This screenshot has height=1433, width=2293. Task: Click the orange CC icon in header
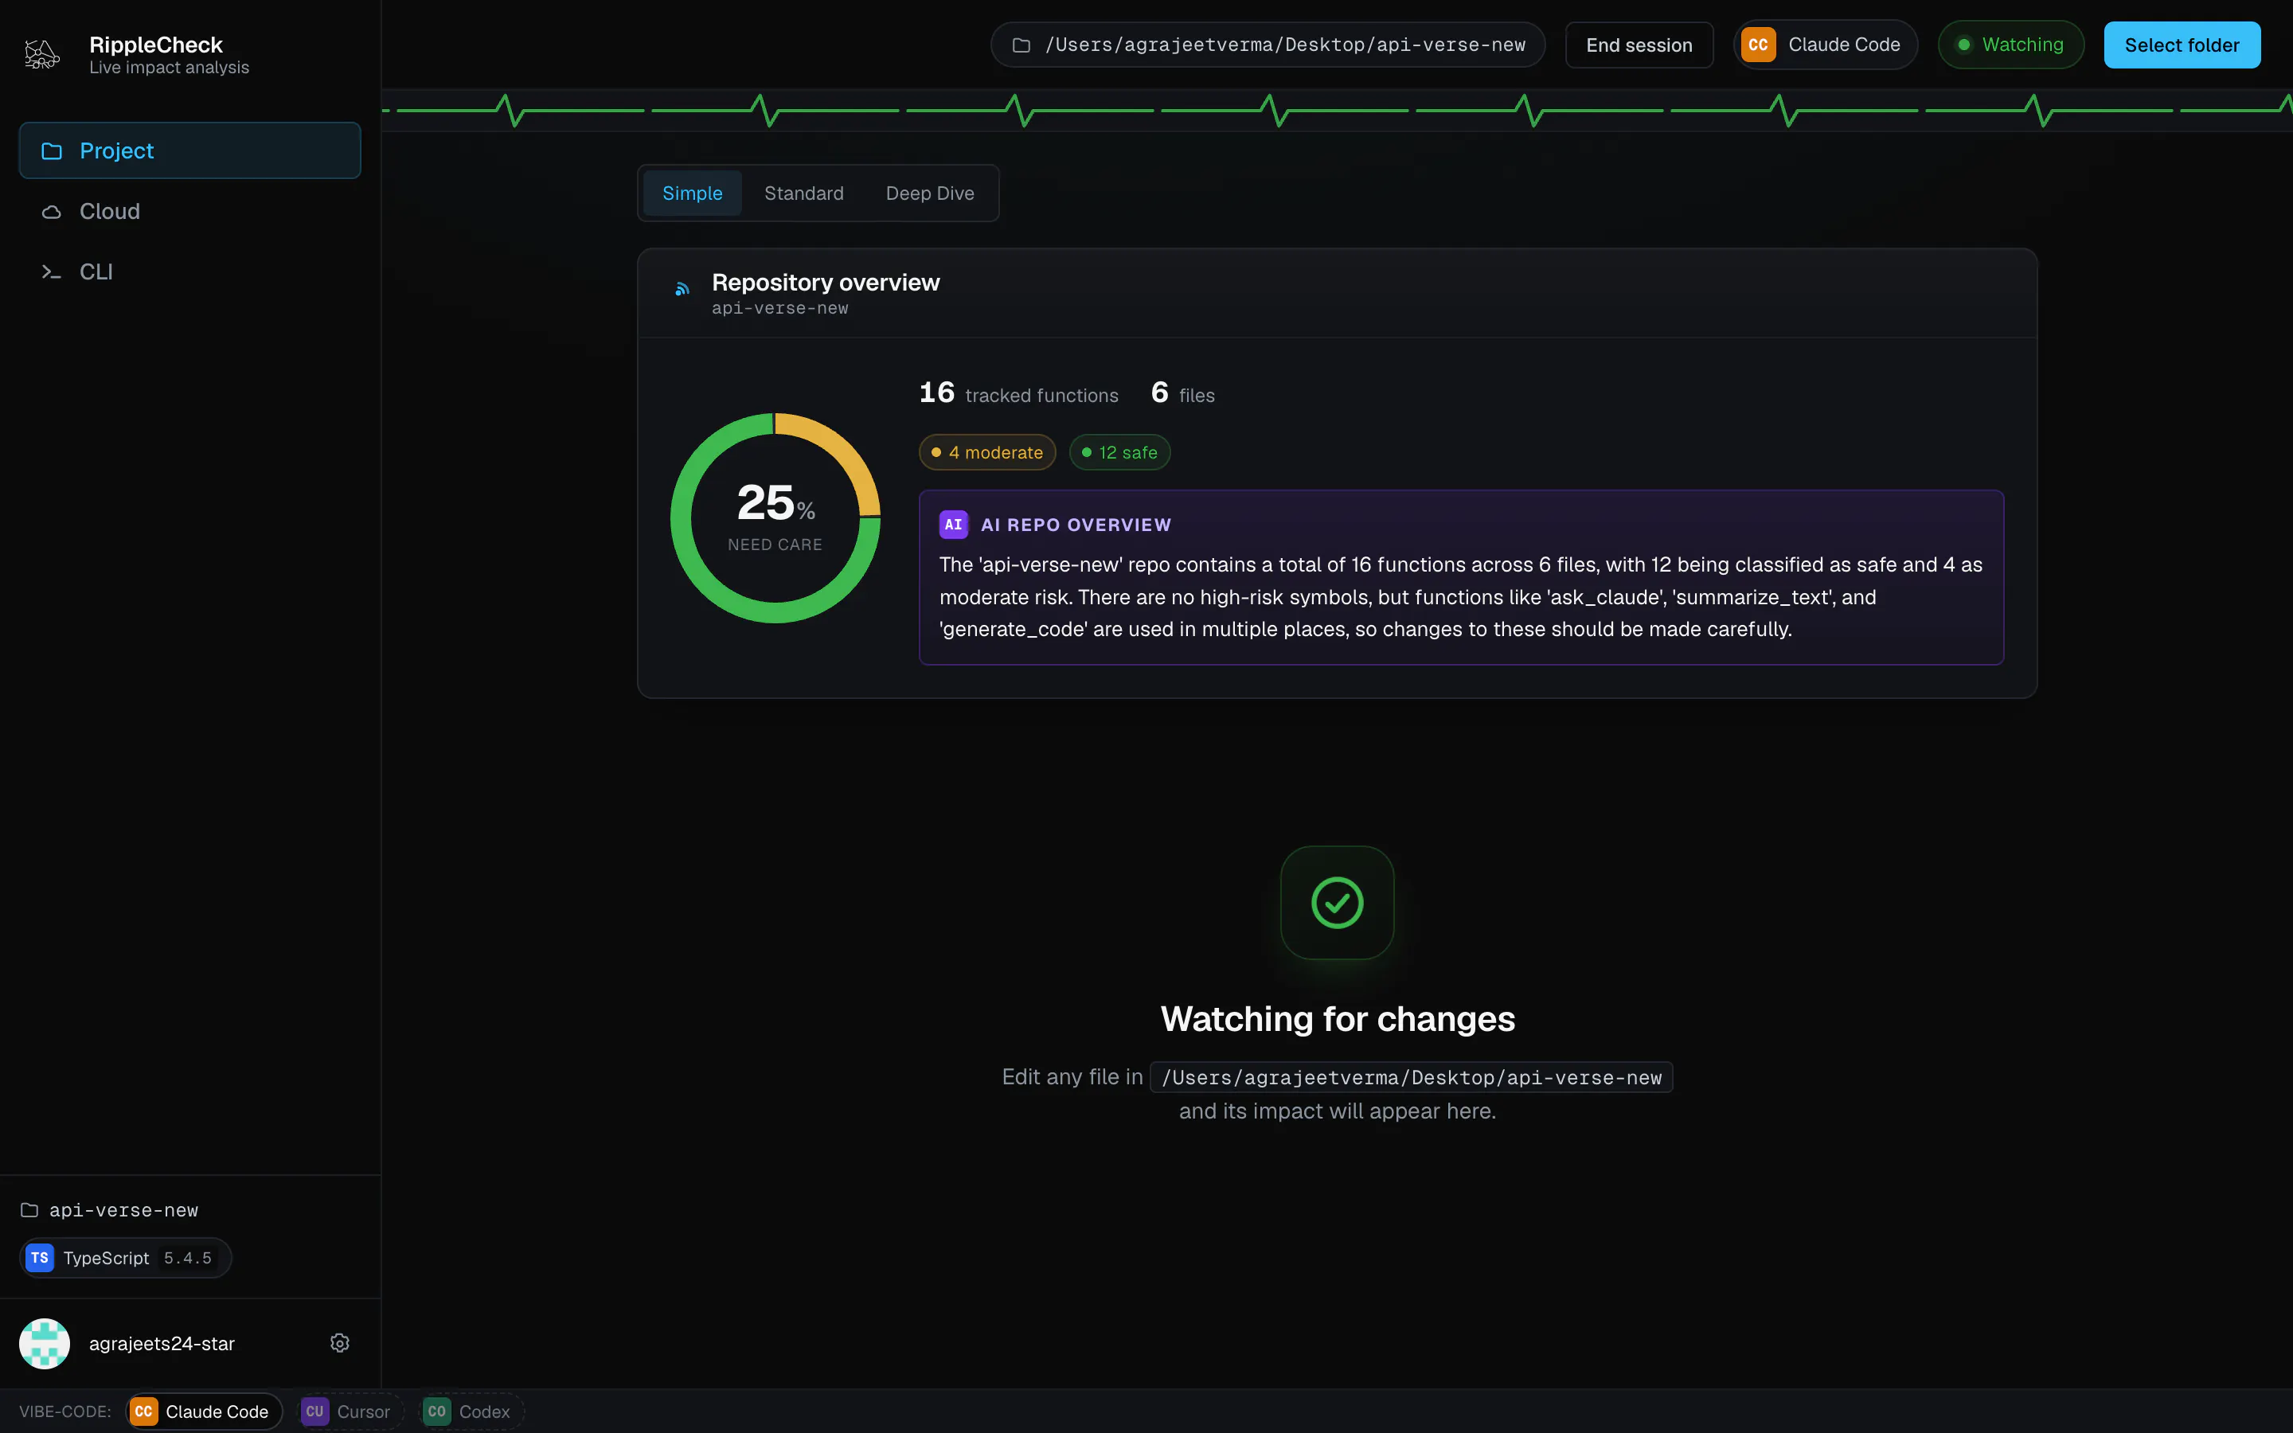[1758, 45]
